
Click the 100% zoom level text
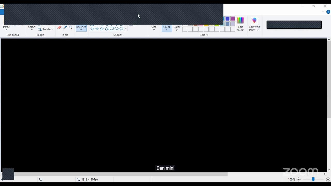click(291, 179)
